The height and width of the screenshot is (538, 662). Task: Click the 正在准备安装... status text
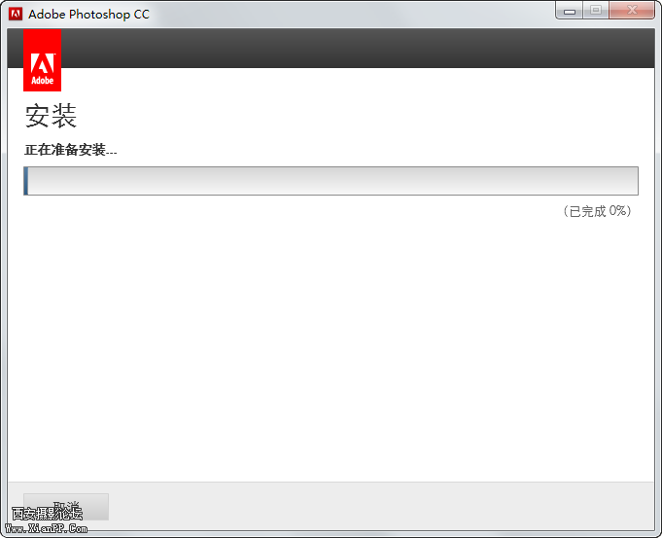point(70,150)
